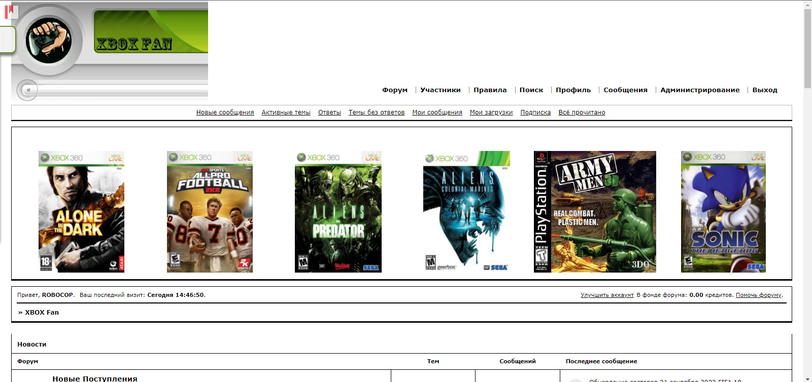Open the Army Men 3D cover
Screen dimensions: 812x382
[x=595, y=212]
